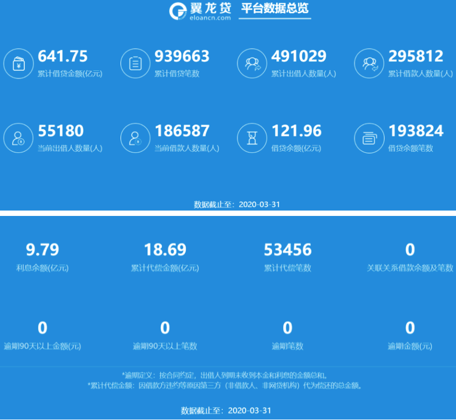The height and width of the screenshot is (420, 456).
Task: Click the person icon for 当前借款人数量
Action: pyautogui.click(x=135, y=138)
